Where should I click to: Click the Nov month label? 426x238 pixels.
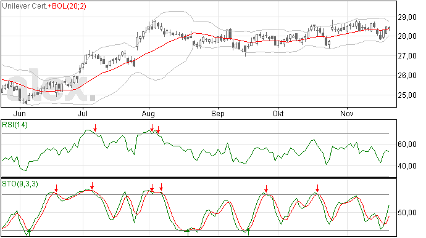(347, 113)
